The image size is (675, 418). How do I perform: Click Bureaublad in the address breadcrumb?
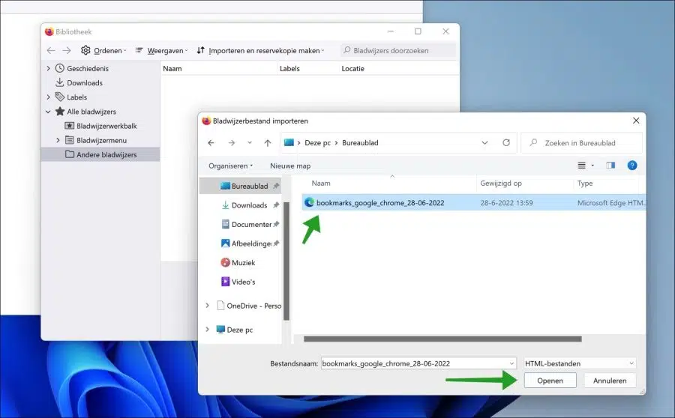coord(360,143)
